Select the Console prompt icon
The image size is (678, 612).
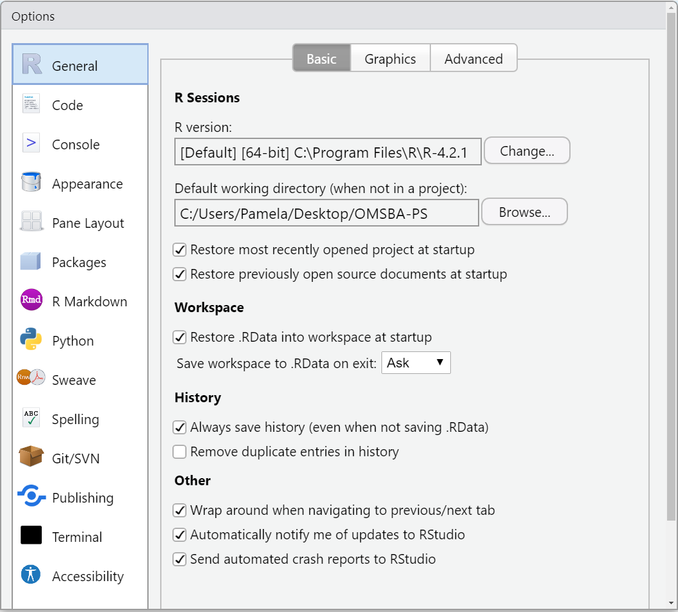tap(31, 143)
